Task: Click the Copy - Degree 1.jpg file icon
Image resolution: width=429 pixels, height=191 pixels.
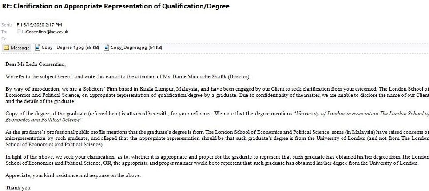Action: 38,48
